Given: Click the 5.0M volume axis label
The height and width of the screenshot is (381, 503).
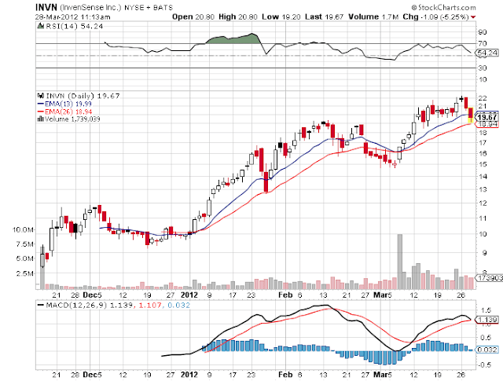Looking at the screenshot, I should 24,258.
